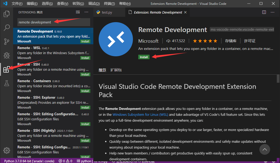
Task: Select the Search icon in the activity bar
Action: tap(7, 27)
